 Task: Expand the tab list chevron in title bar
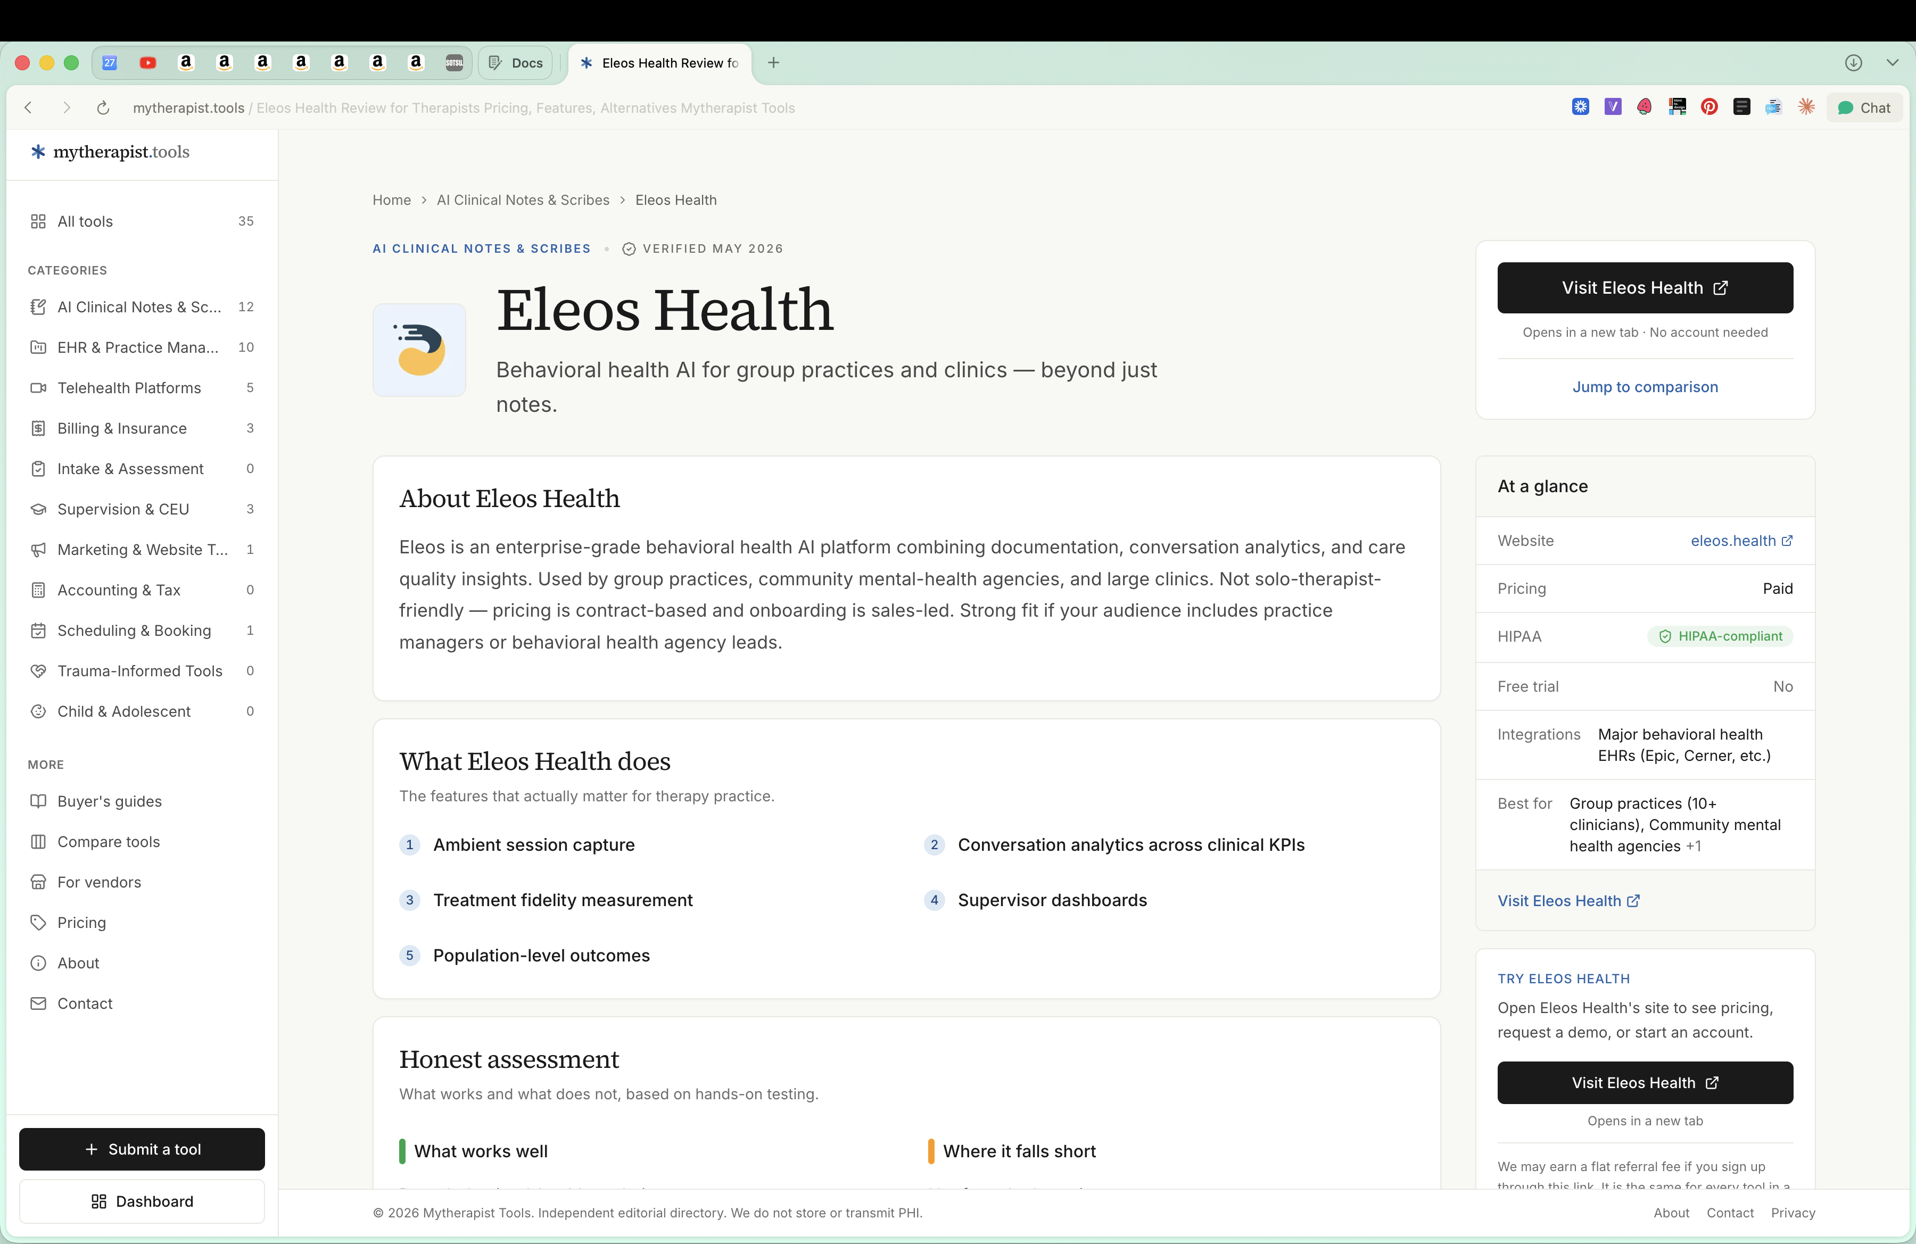tap(1893, 63)
